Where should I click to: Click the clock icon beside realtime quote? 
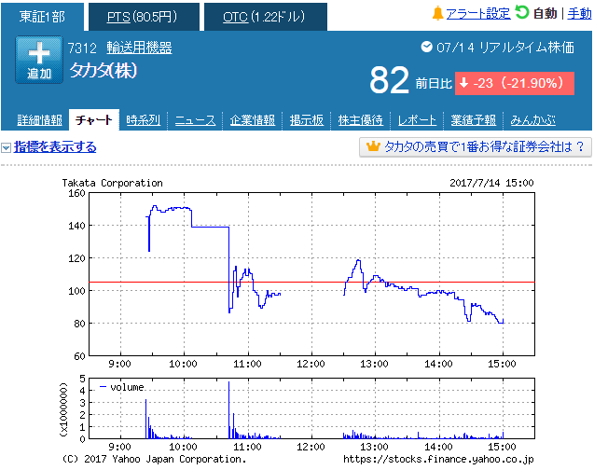(427, 47)
